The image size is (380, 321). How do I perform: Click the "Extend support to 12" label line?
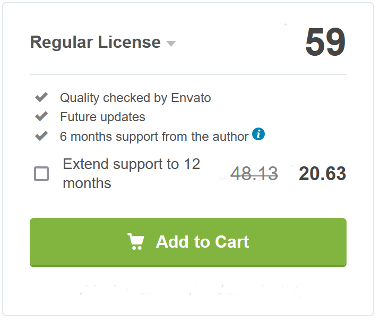(x=131, y=164)
